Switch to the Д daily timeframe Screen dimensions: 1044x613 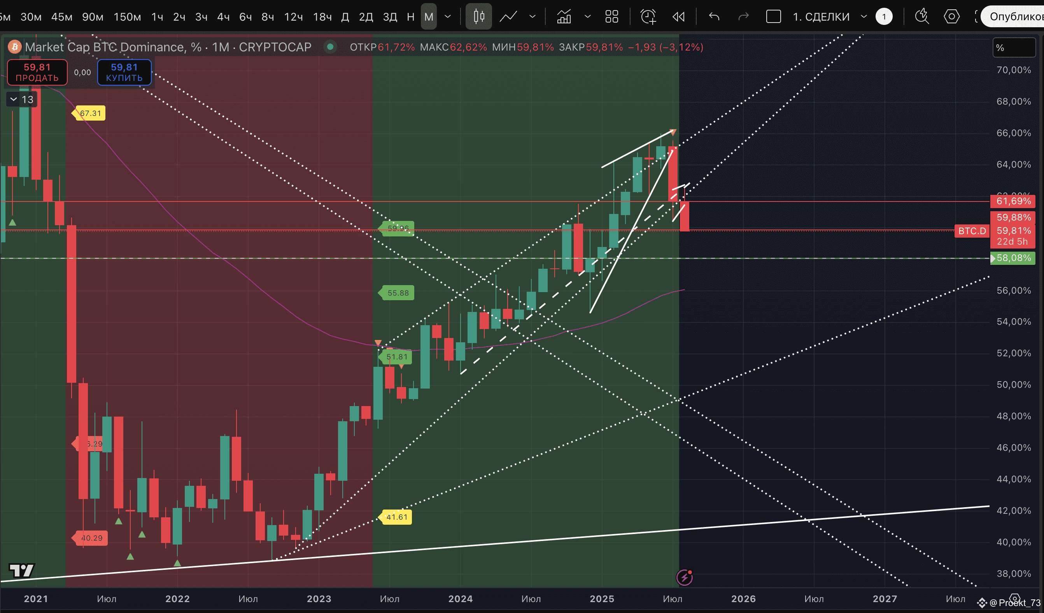345,17
